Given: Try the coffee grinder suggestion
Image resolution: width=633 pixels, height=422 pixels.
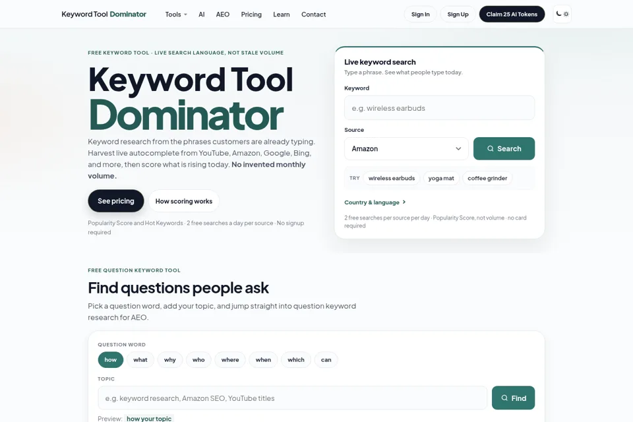Looking at the screenshot, I should [487, 178].
